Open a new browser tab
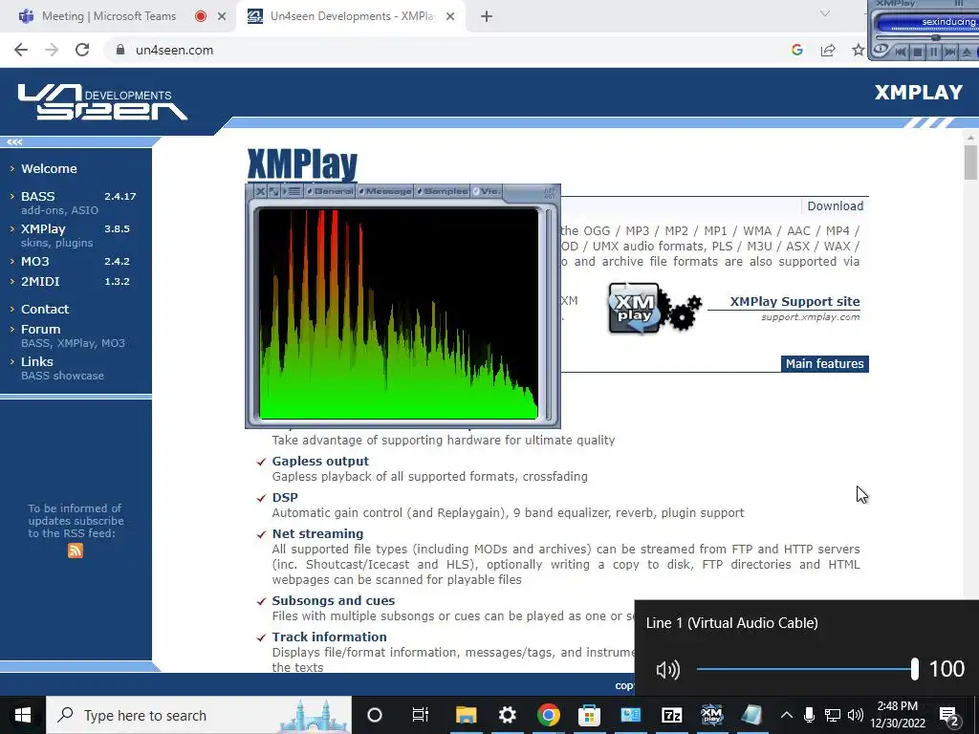This screenshot has width=979, height=734. pos(487,16)
